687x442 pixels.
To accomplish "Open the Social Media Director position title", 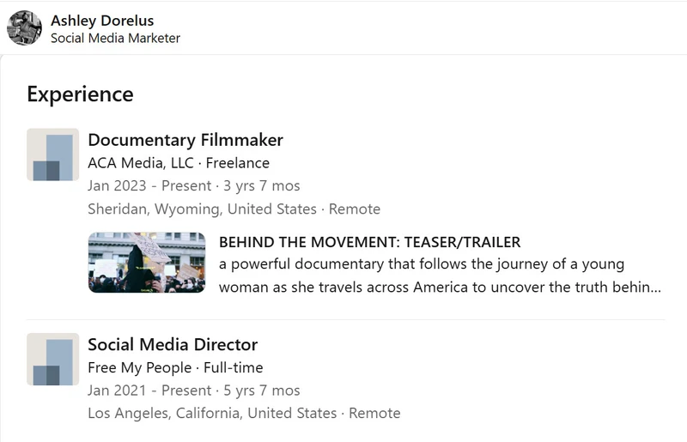I will click(x=173, y=344).
